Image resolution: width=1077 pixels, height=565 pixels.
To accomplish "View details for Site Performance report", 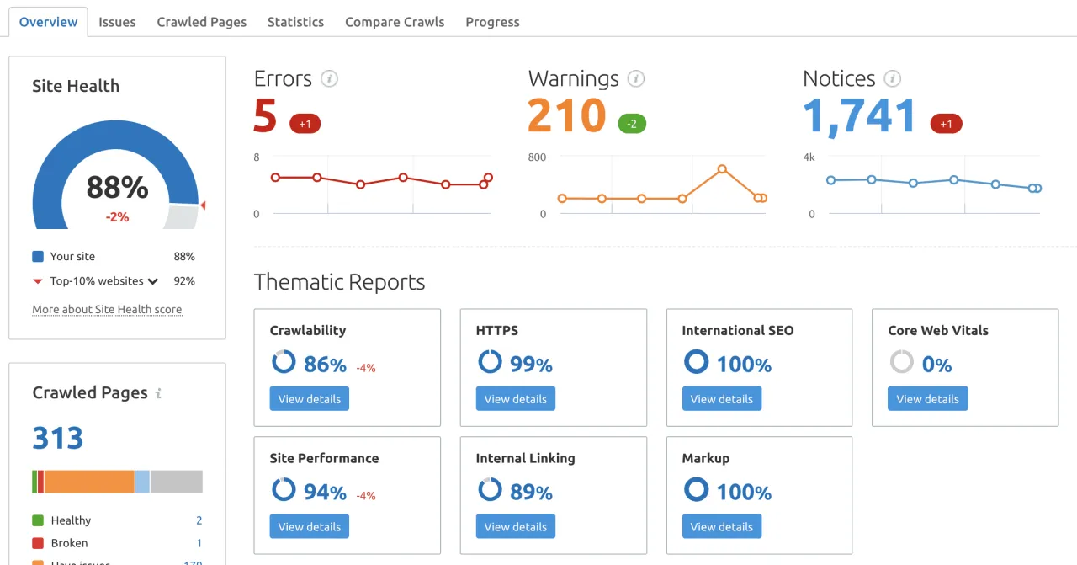I will [x=309, y=527].
